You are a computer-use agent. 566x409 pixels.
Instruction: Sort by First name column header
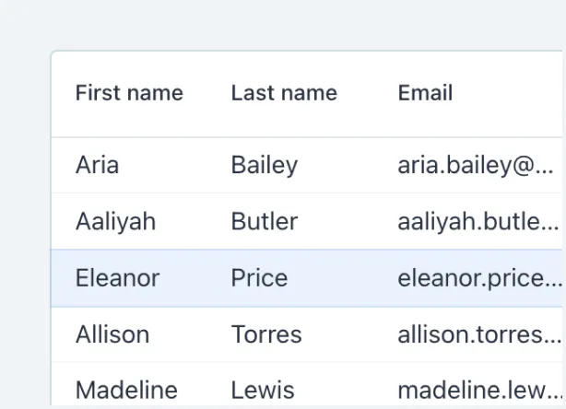click(x=129, y=93)
